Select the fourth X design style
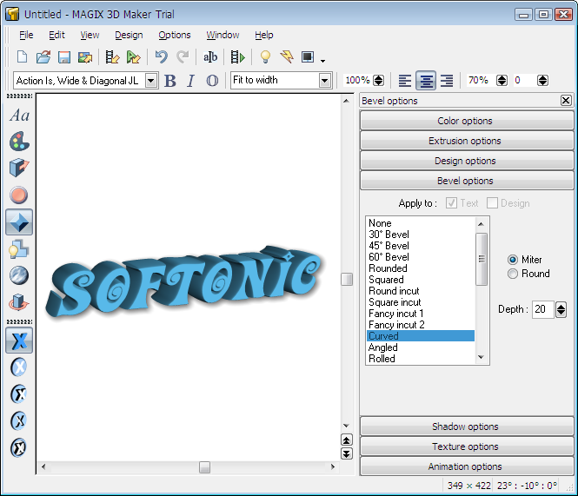578x496 pixels. tap(19, 420)
